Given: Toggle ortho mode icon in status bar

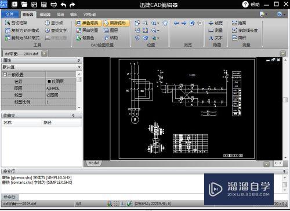Looking at the screenshot, I should pyautogui.click(x=123, y=203).
